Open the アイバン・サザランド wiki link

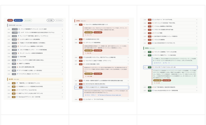[90, 95]
